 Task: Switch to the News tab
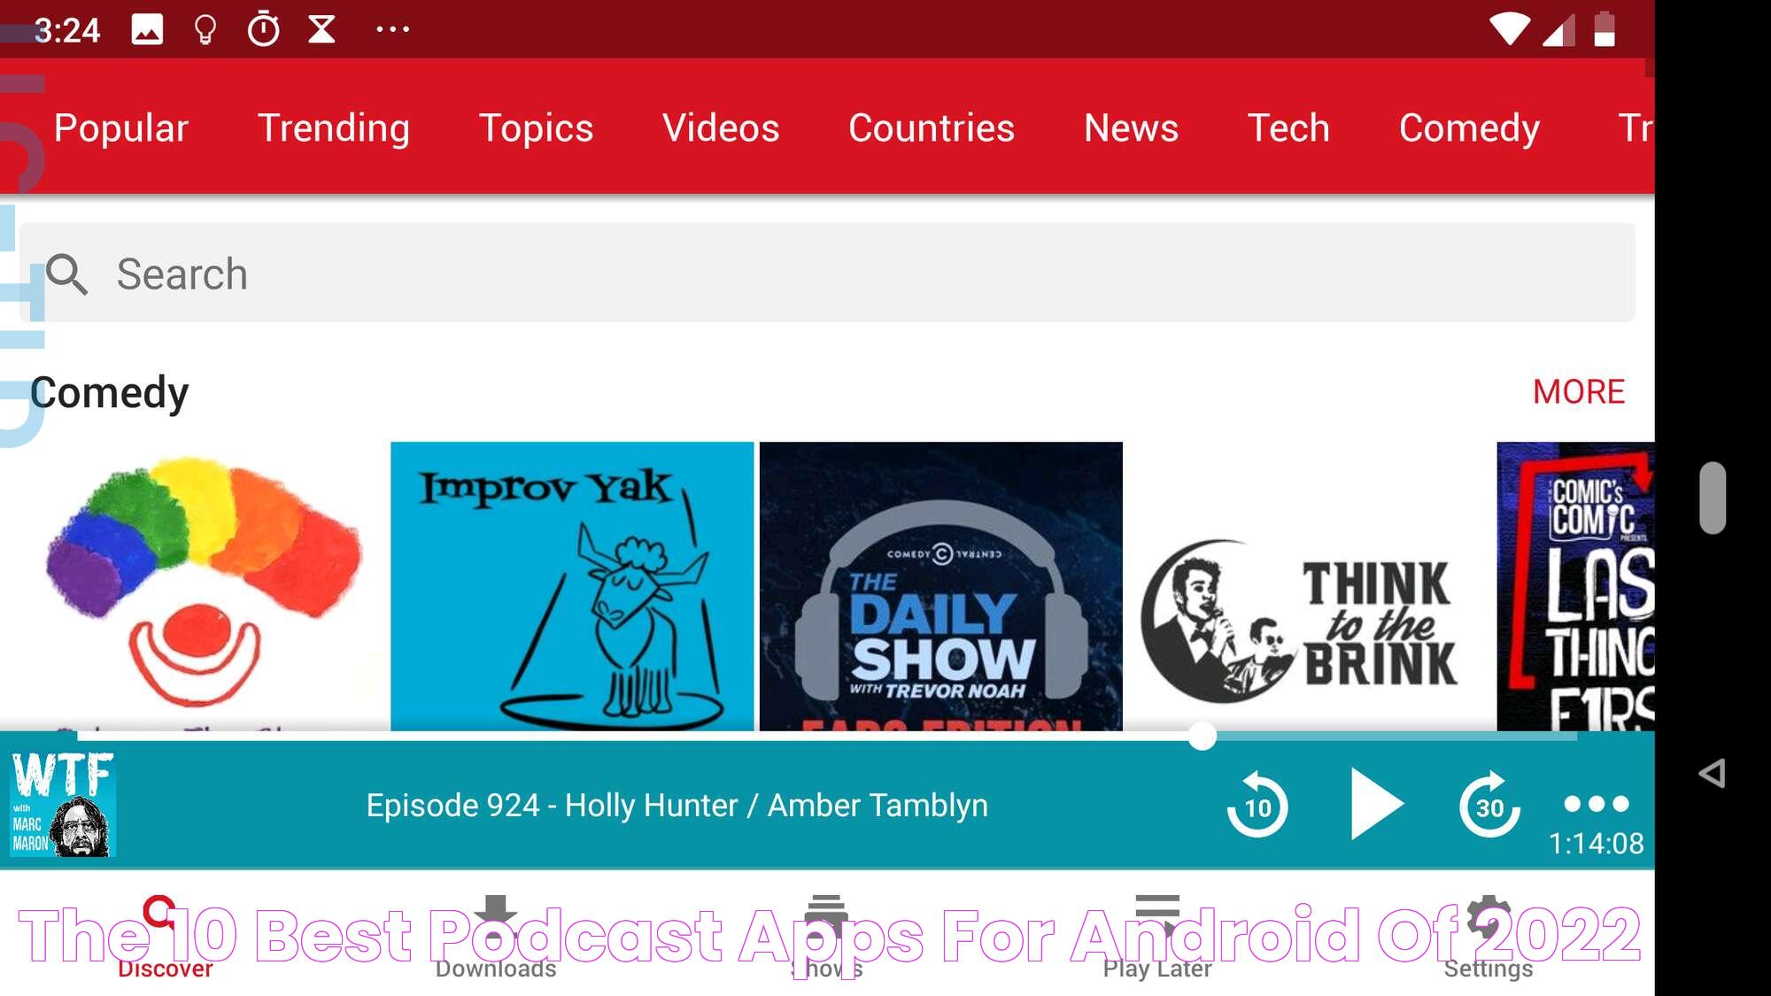click(1132, 127)
